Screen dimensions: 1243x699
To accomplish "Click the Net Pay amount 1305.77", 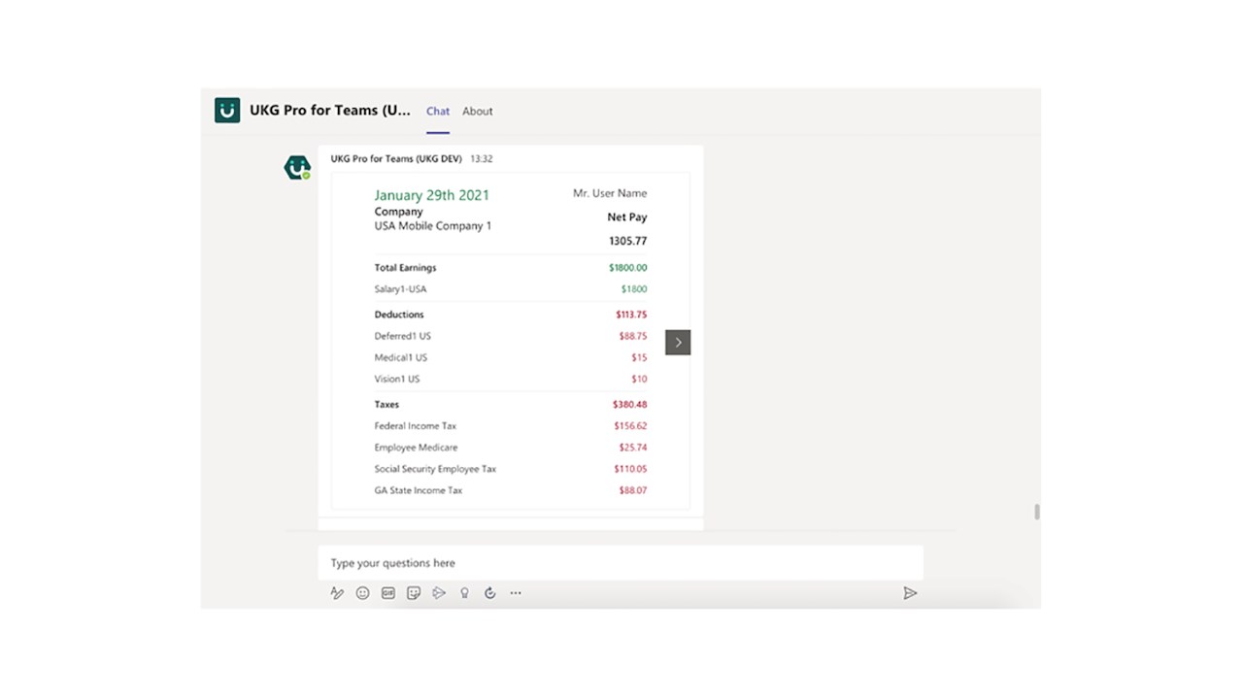I will coord(627,241).
